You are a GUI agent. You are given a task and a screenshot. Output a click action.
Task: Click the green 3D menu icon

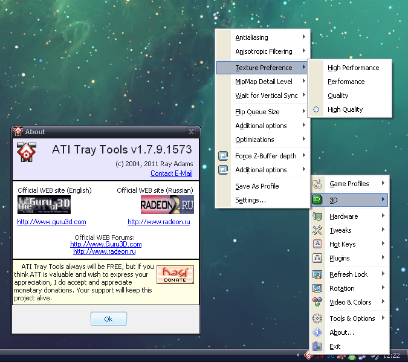pyautogui.click(x=317, y=200)
